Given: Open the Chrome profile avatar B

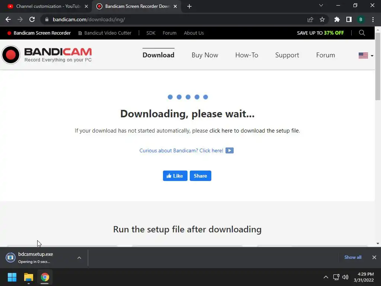Looking at the screenshot, I should coord(361,19).
